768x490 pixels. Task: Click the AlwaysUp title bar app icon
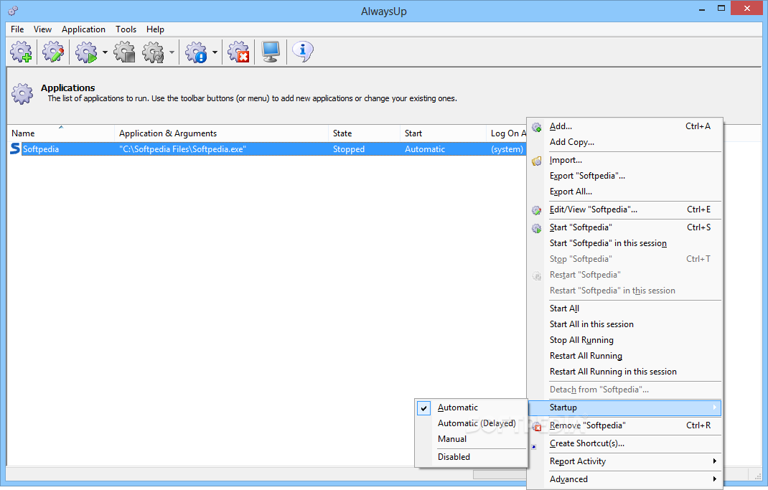point(13,10)
